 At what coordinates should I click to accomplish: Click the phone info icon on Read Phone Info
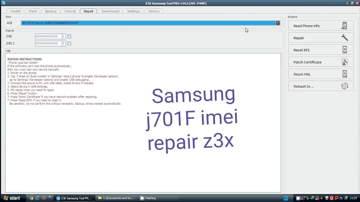(x=344, y=26)
